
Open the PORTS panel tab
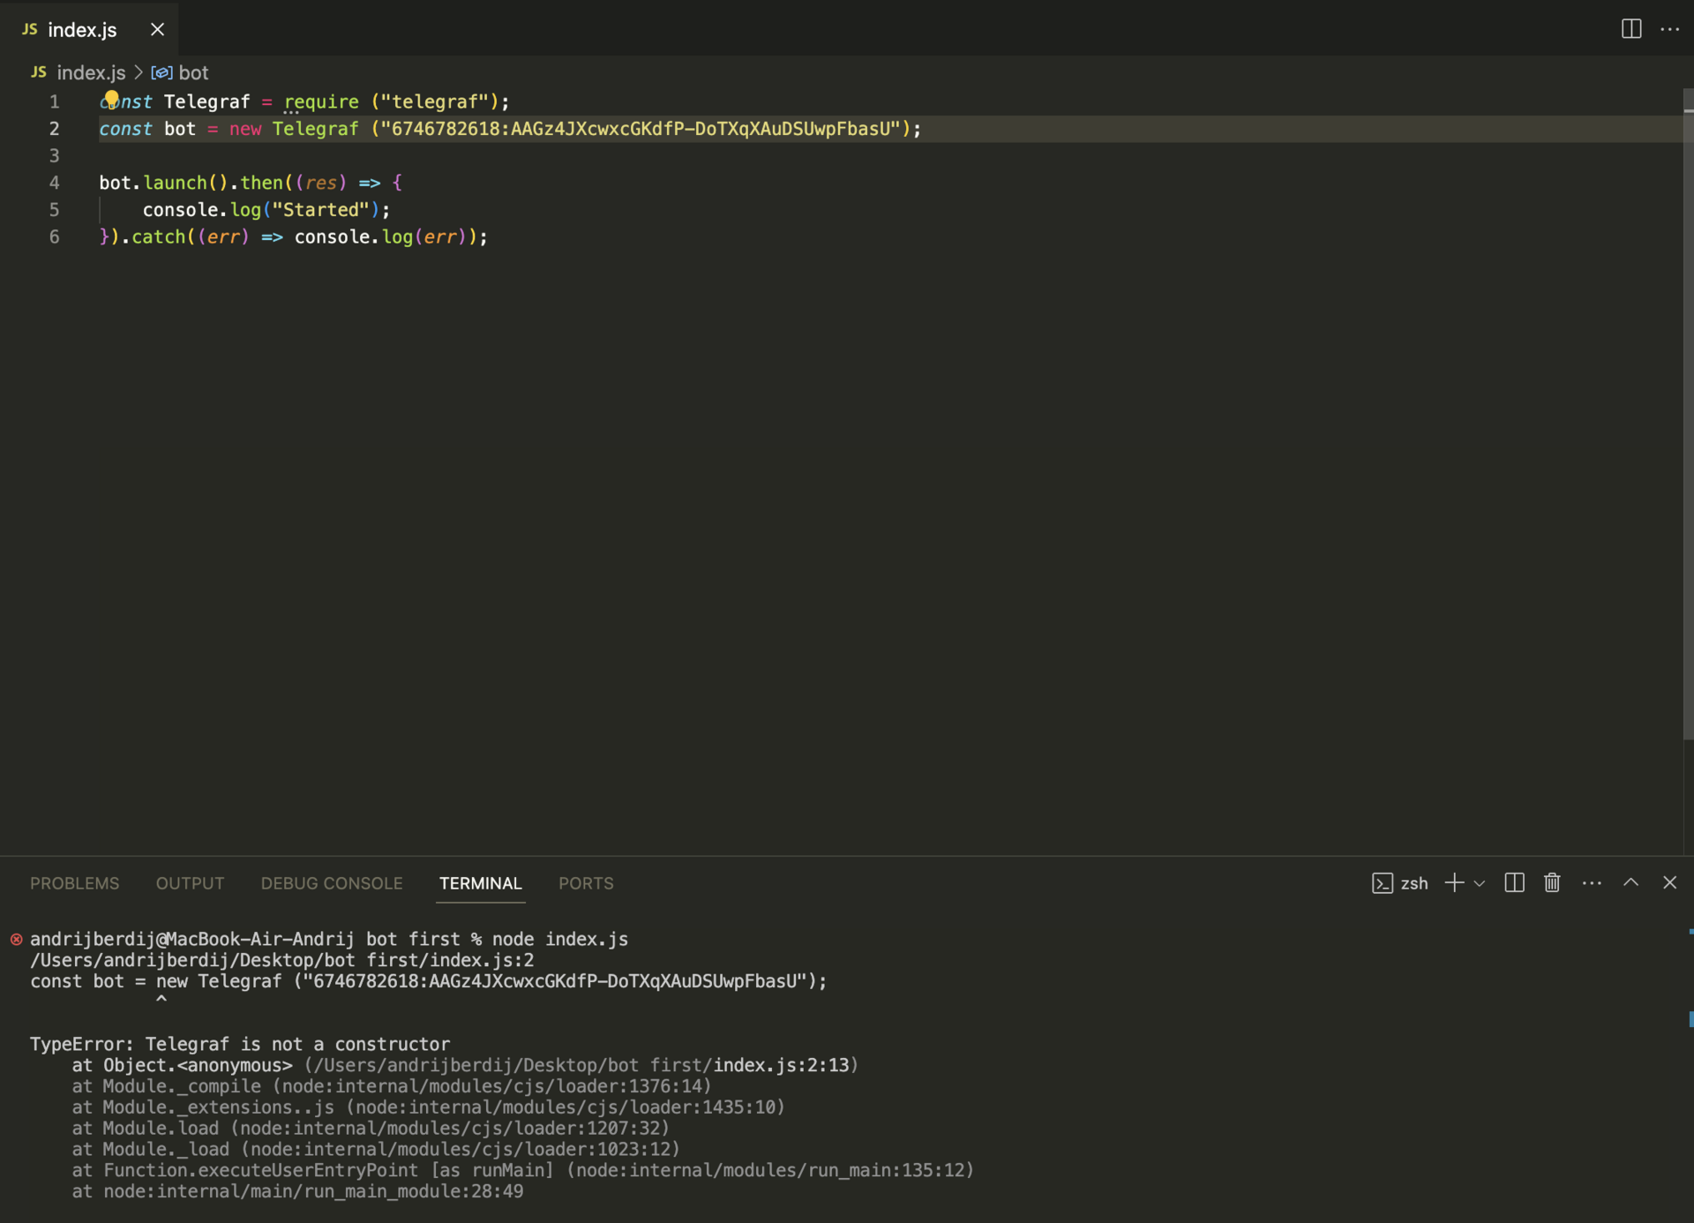point(586,883)
